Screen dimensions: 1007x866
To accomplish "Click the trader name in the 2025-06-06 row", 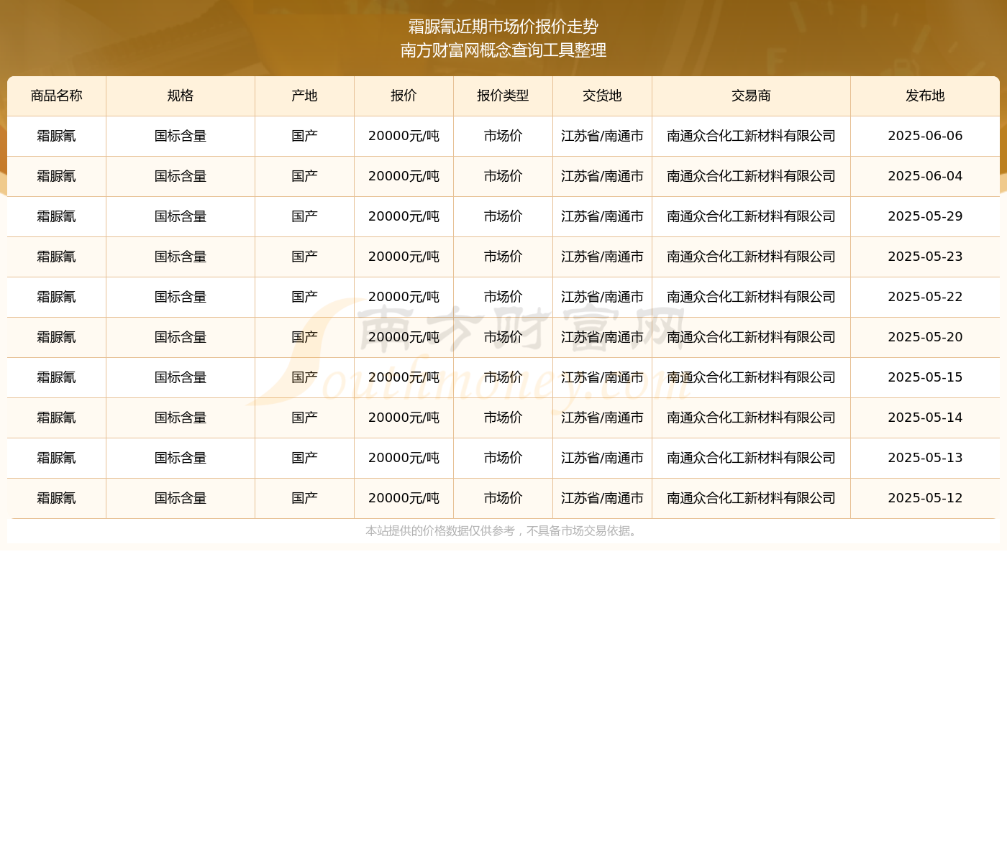I will click(752, 136).
